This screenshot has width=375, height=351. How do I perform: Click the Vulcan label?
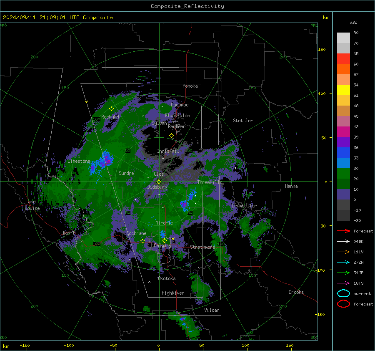click(212, 310)
